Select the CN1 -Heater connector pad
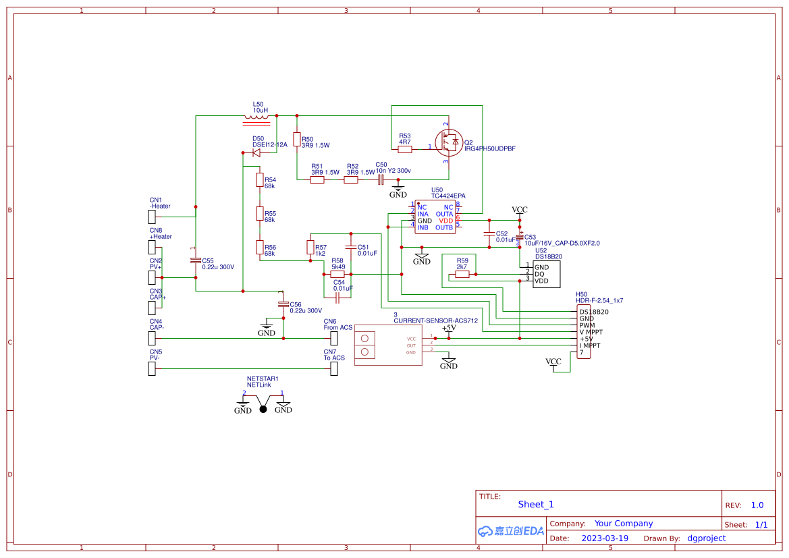Image resolution: width=789 pixels, height=558 pixels. click(152, 217)
